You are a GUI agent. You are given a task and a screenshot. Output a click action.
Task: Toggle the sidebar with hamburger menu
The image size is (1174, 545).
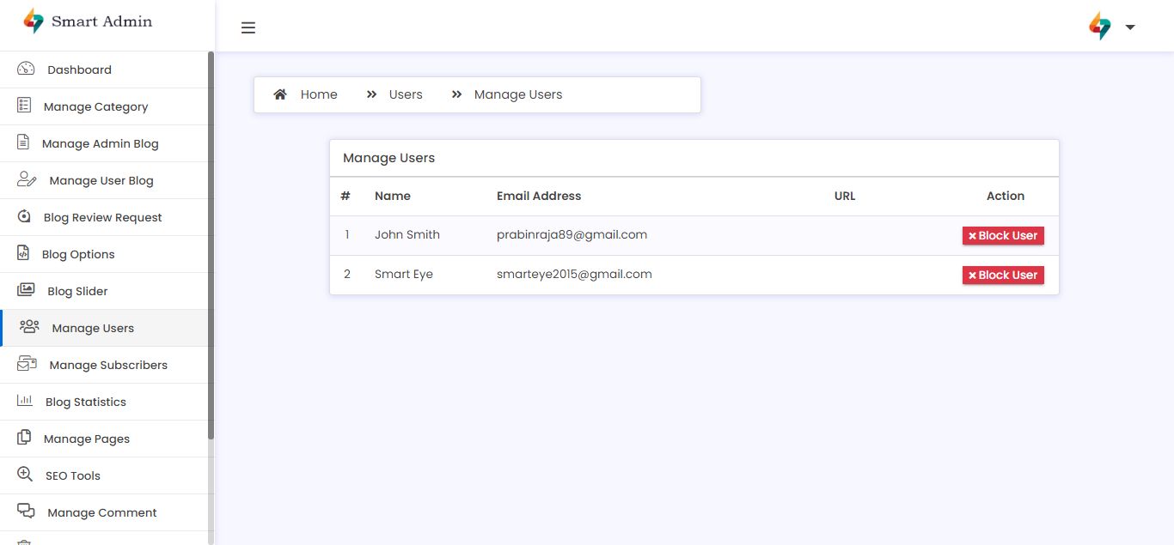point(248,27)
